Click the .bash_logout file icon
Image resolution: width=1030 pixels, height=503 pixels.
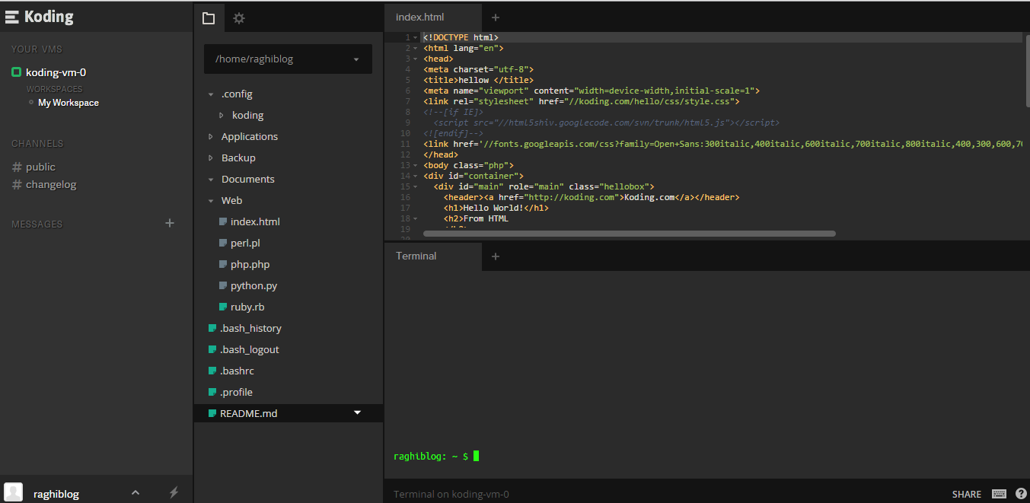(212, 350)
